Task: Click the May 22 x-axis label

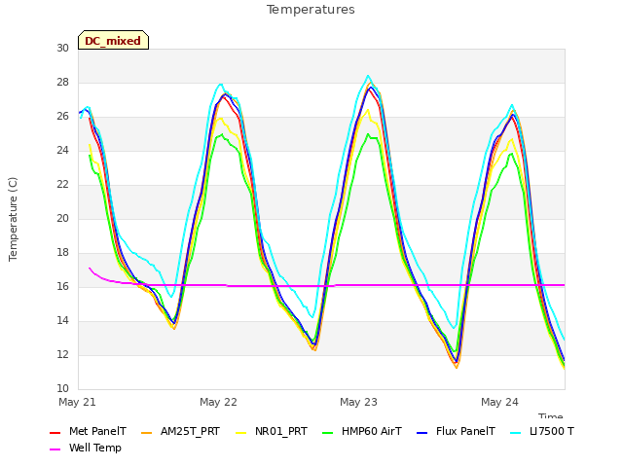Action: click(218, 402)
